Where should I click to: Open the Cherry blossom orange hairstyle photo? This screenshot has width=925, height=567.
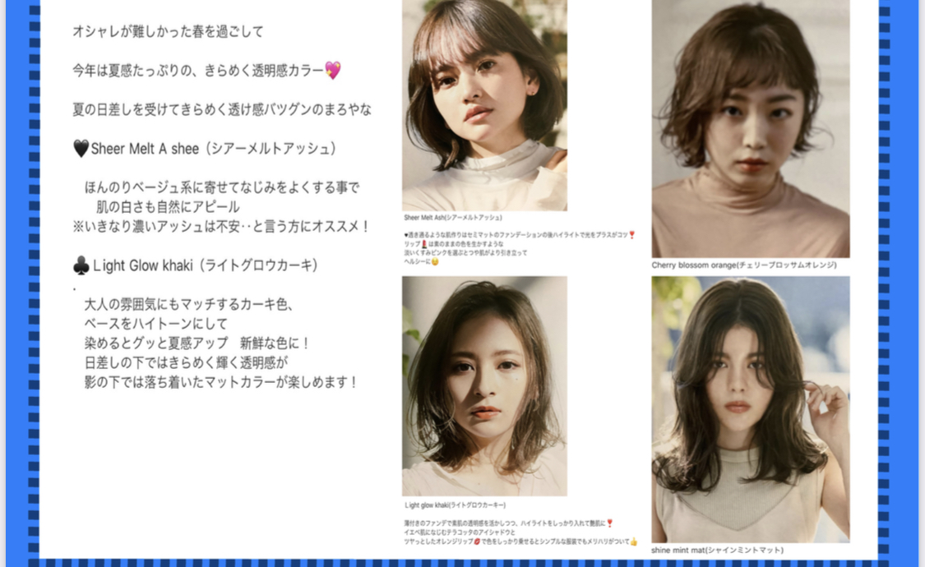750,128
